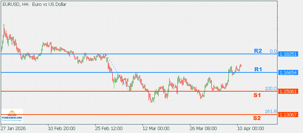Screen dimensions: 303x133
Task: Click the Fibonacci 0.0 level label
Action: click(x=273, y=51)
